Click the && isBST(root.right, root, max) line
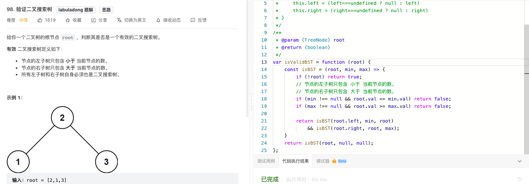 [353, 128]
